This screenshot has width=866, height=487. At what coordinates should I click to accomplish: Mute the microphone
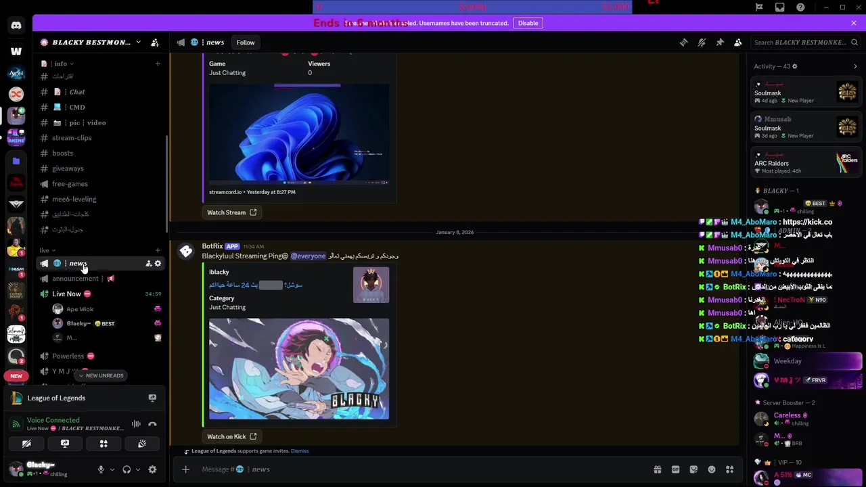pyautogui.click(x=101, y=469)
